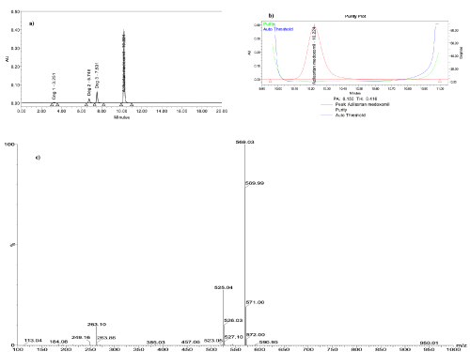The height and width of the screenshot is (352, 470).
Task: Click the '2.00' x-axis tick of chromatogram a
Action: (41, 111)
